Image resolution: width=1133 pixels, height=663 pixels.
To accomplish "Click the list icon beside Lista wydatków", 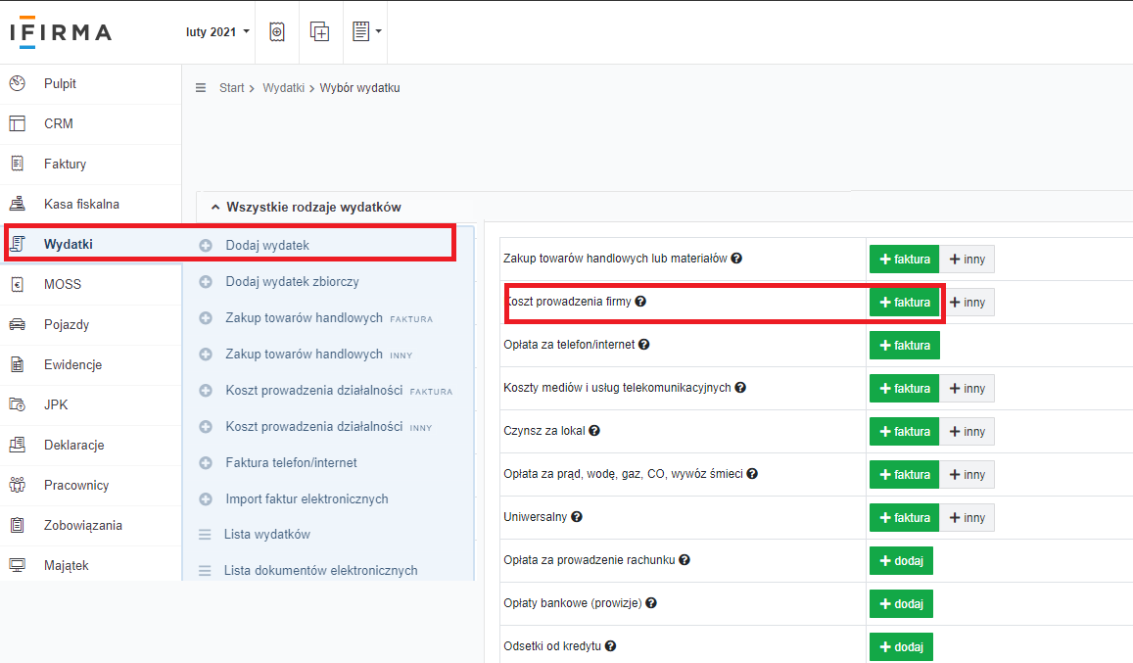I will click(x=205, y=535).
